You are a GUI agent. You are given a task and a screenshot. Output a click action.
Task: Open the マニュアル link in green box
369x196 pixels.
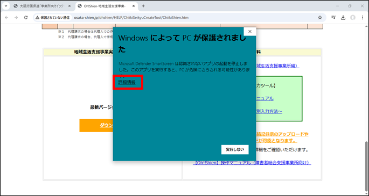[264, 98]
